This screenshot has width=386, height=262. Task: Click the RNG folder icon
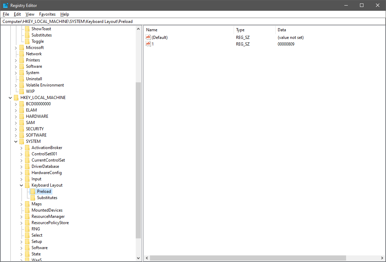point(27,229)
